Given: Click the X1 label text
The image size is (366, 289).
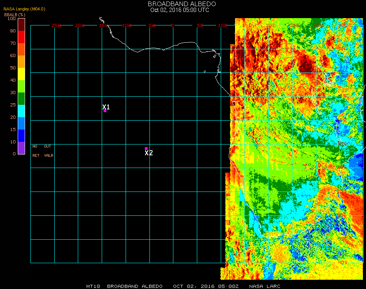Looking at the screenshot, I should coord(106,107).
